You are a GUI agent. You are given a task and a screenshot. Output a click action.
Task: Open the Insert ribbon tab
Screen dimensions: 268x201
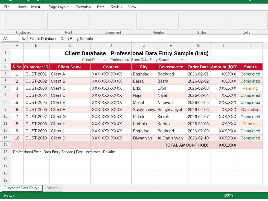click(x=36, y=7)
